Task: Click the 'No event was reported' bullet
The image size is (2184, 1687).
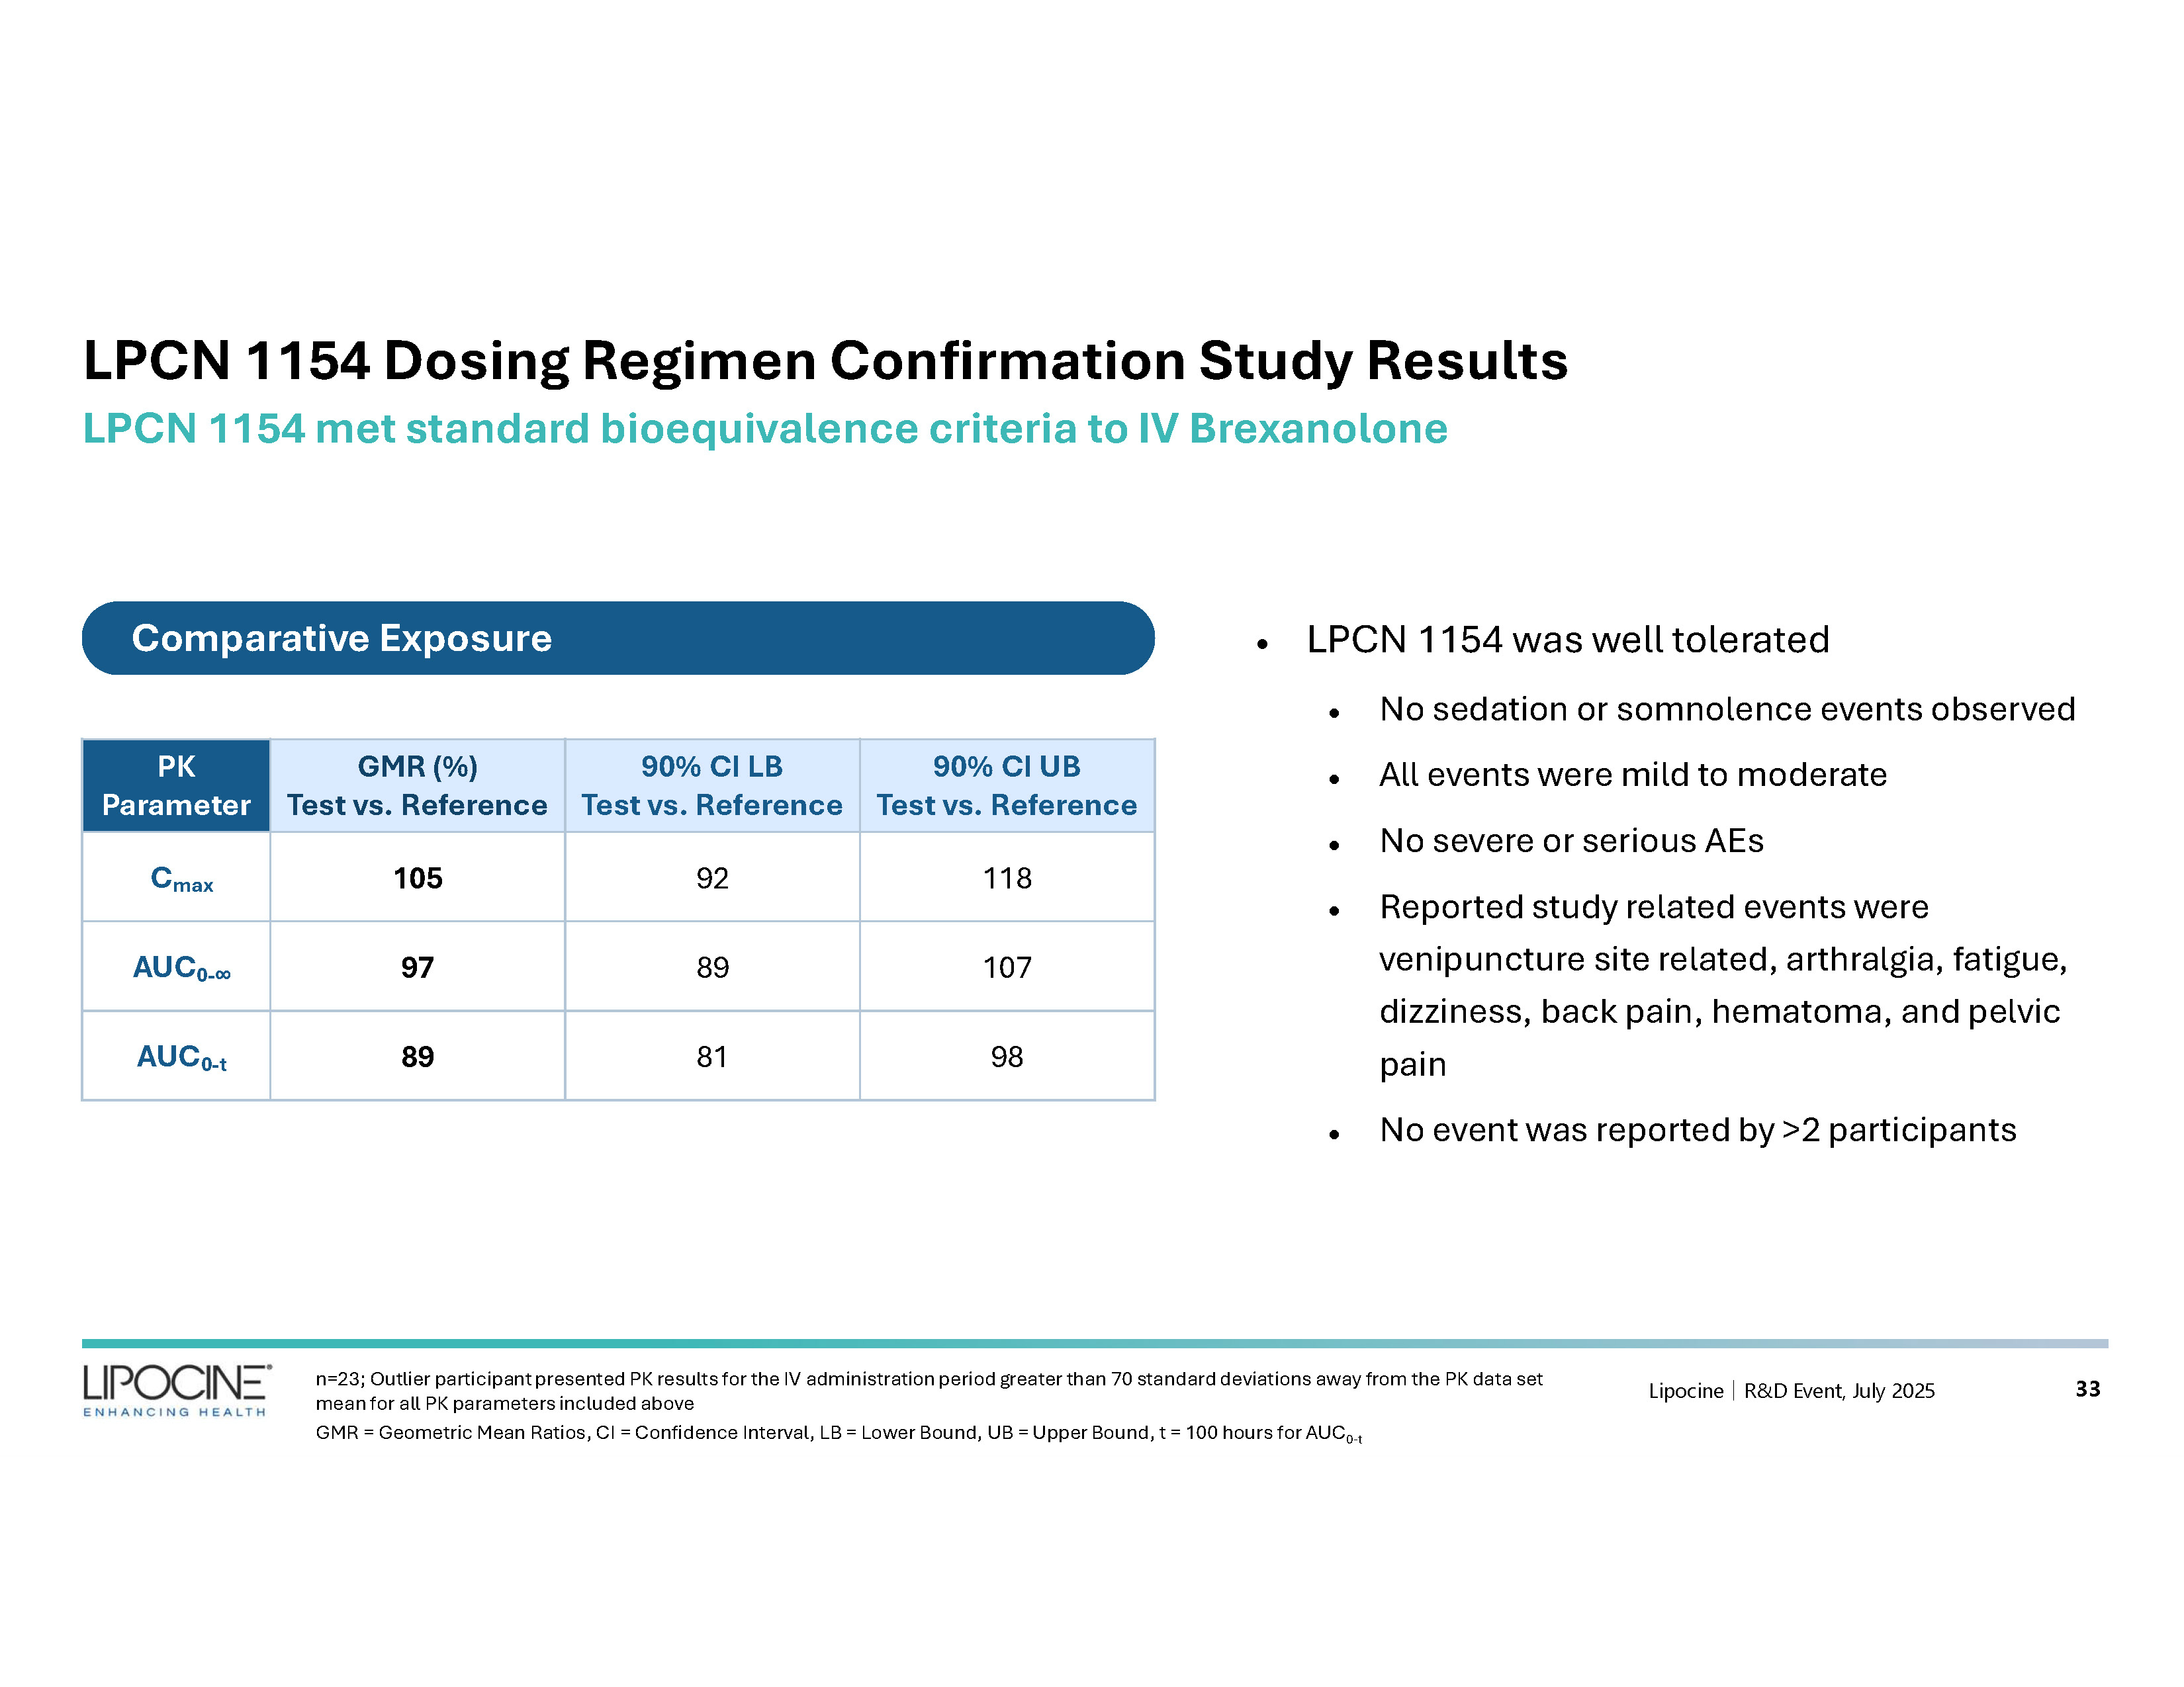Action: [1697, 1131]
